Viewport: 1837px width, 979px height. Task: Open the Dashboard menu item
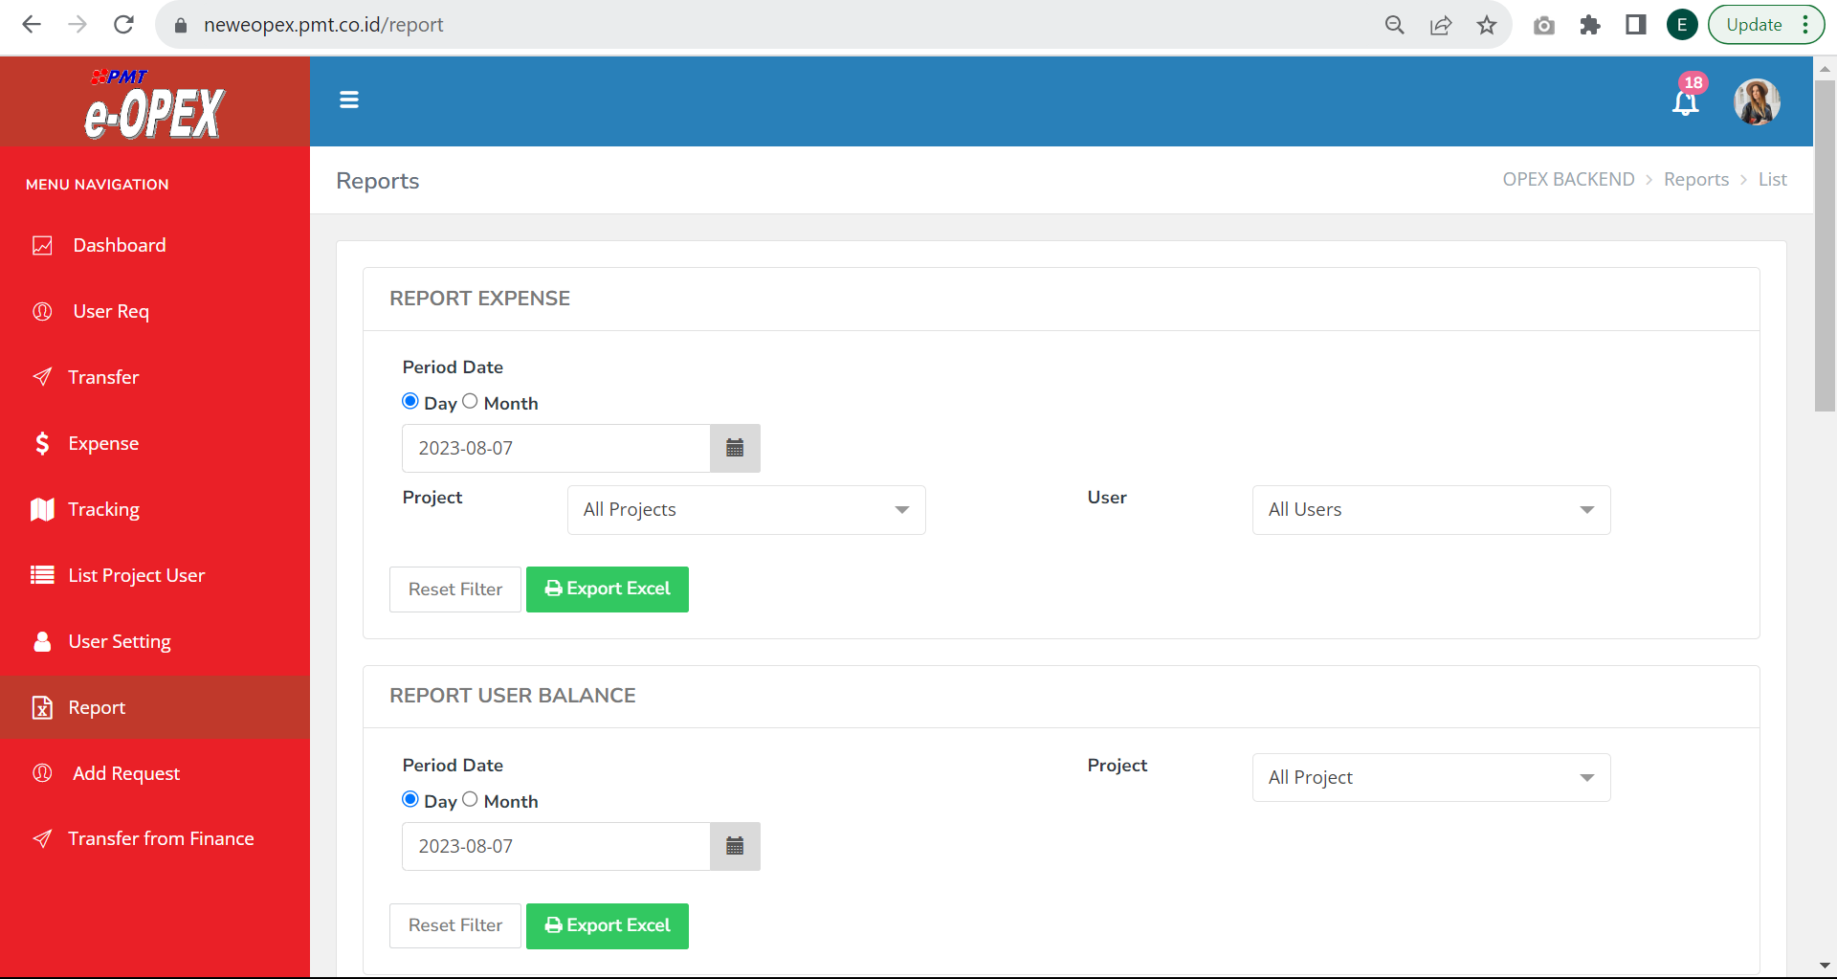(155, 246)
